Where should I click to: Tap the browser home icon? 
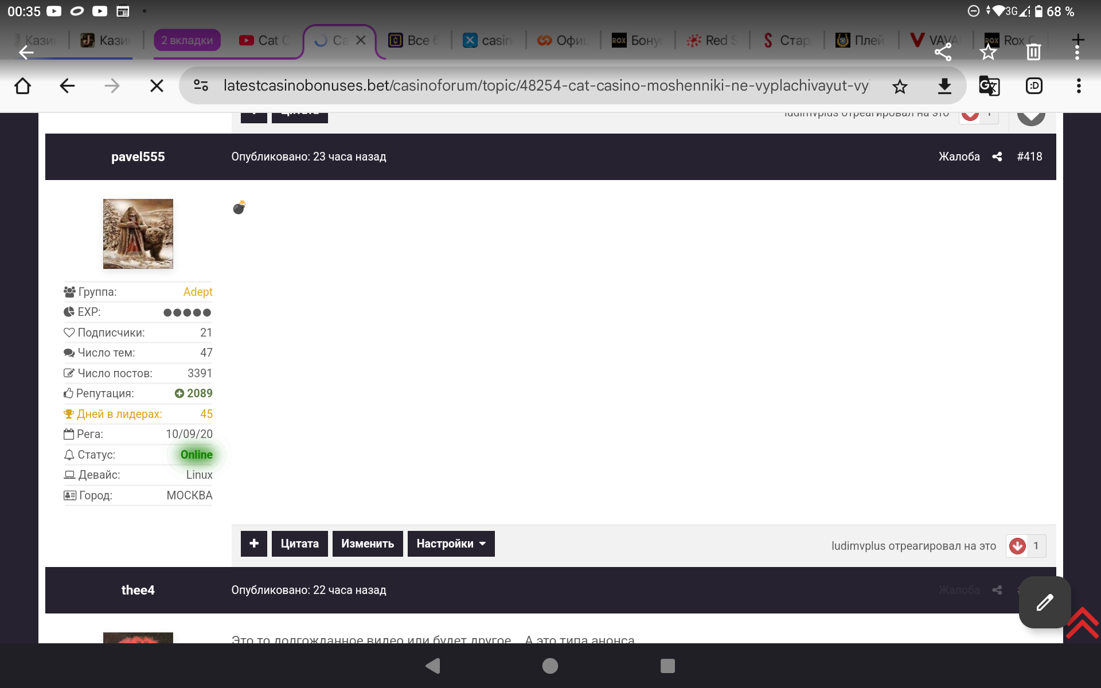point(23,86)
